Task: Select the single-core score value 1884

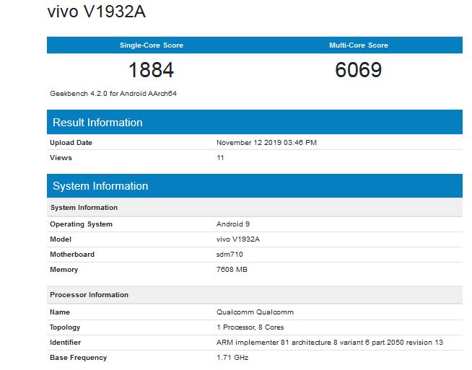Action: [x=151, y=70]
